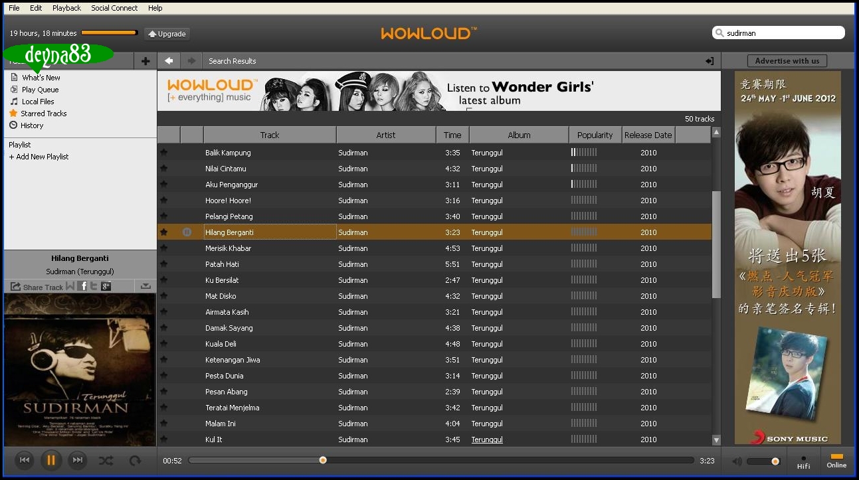The width and height of the screenshot is (859, 480).
Task: Click the search field containing sudirman
Action: pos(779,33)
